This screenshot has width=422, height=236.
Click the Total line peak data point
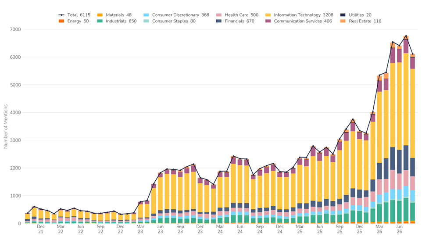(x=406, y=36)
